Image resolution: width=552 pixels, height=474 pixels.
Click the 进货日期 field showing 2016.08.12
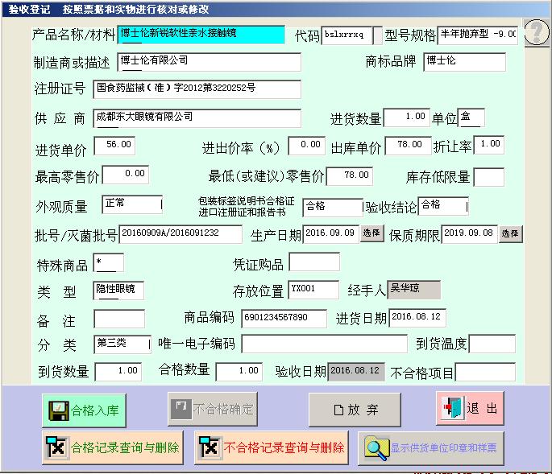(417, 318)
